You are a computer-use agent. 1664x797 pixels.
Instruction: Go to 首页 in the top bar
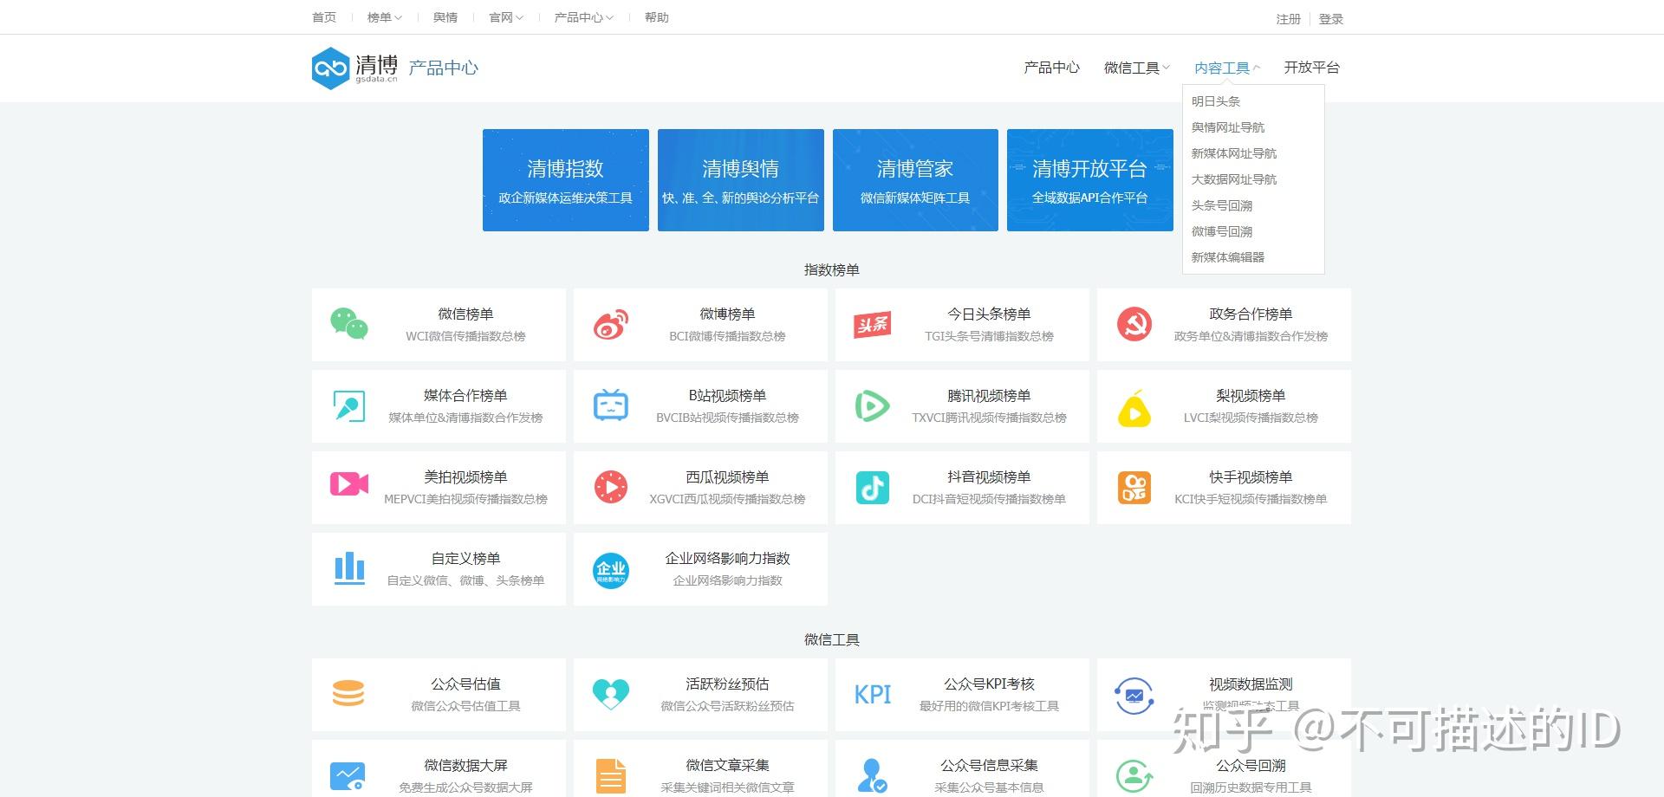tap(324, 17)
